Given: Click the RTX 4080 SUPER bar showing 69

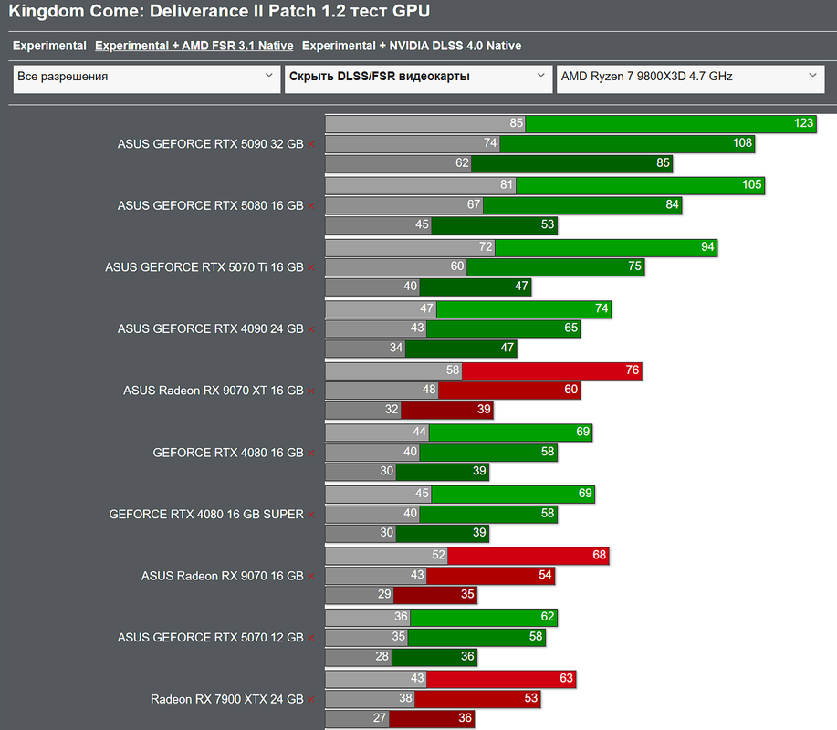Looking at the screenshot, I should point(513,495).
